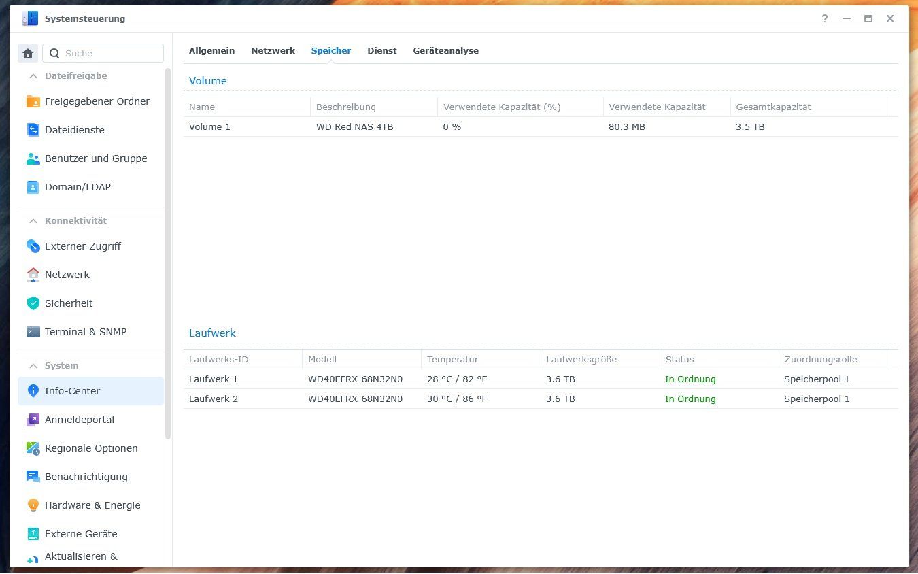Image resolution: width=918 pixels, height=574 pixels.
Task: Open Aktualisieren & entry in sidebar
Action: [x=91, y=557]
